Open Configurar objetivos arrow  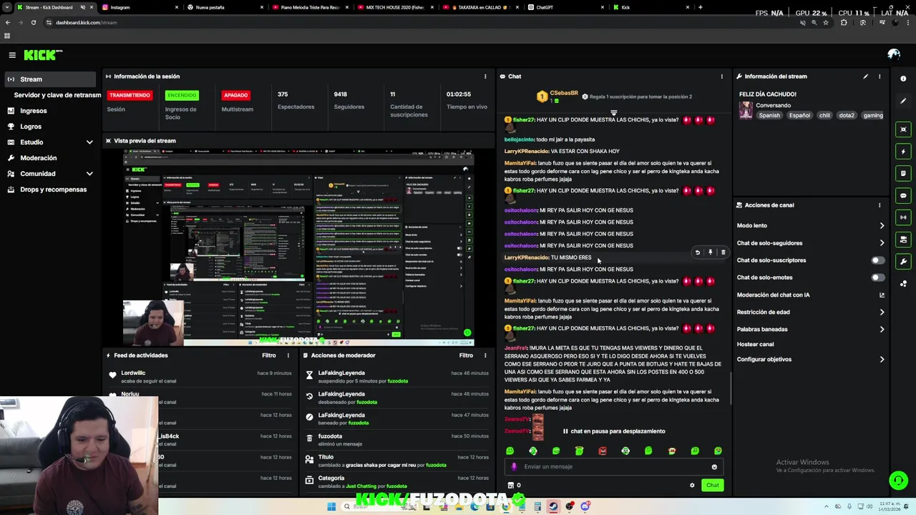pyautogui.click(x=882, y=359)
